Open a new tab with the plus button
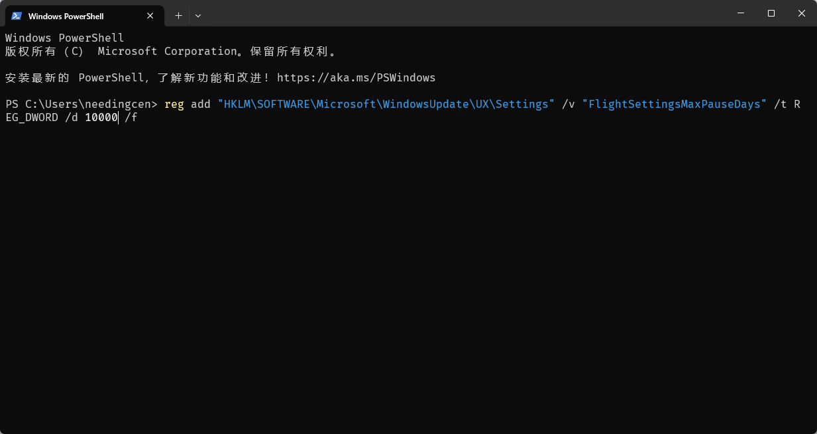Viewport: 817px width, 434px height. pyautogui.click(x=178, y=15)
